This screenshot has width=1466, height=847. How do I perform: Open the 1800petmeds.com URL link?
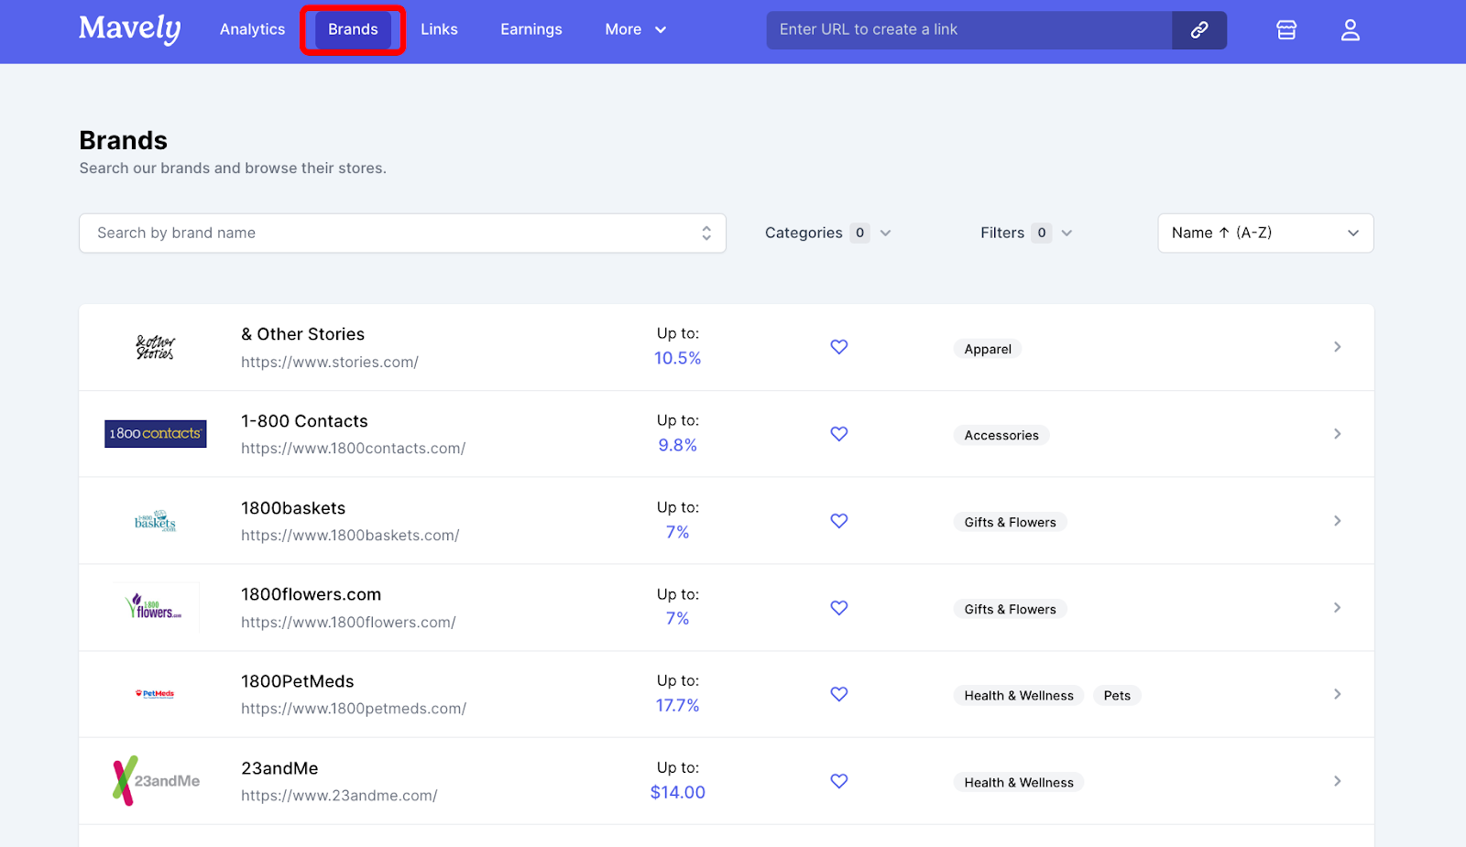click(354, 709)
